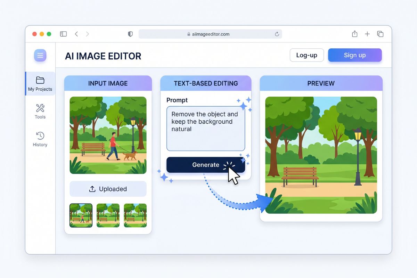Click the Log-up button
417x278 pixels.
[307, 55]
